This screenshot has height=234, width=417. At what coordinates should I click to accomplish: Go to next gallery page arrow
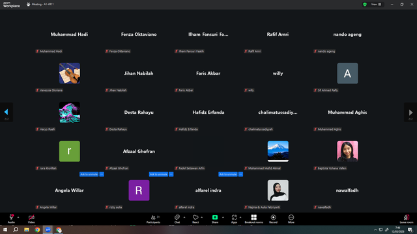coord(410,112)
